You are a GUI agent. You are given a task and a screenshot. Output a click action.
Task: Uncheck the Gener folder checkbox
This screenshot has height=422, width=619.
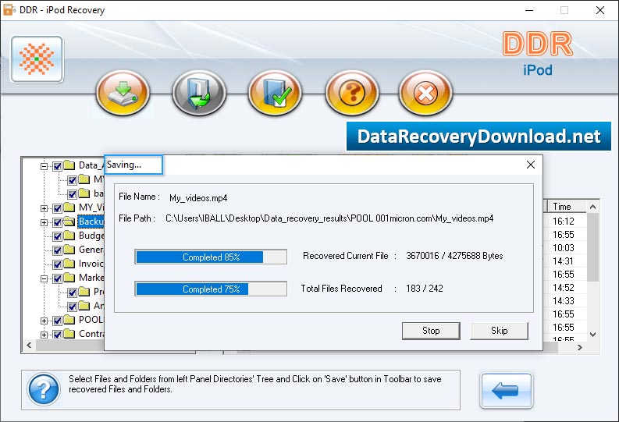57,250
